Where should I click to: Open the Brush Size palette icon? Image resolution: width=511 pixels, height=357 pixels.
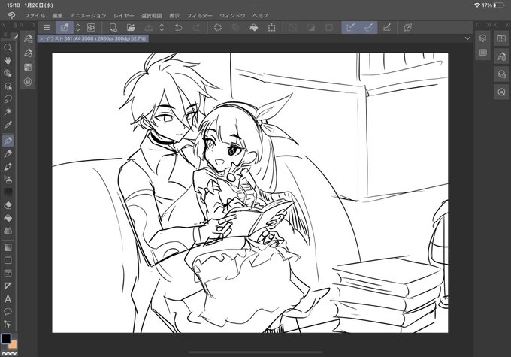[x=28, y=67]
